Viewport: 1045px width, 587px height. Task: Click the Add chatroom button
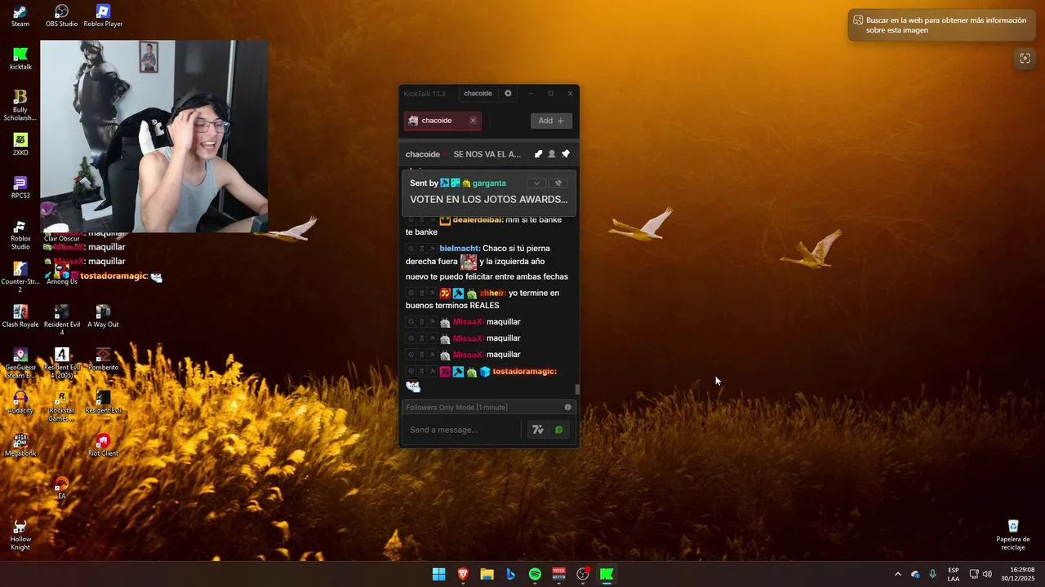(551, 121)
